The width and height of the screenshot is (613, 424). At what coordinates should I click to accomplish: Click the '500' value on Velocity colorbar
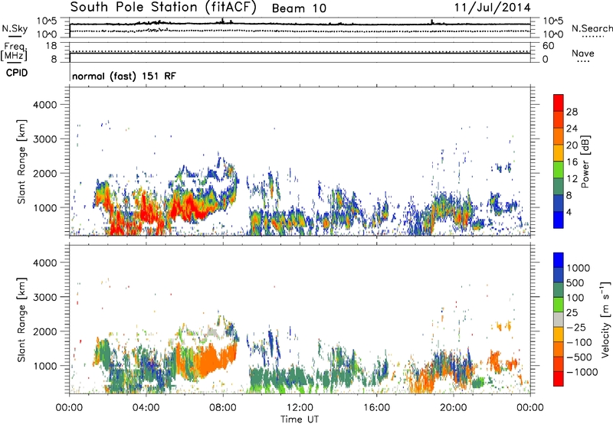[575, 283]
